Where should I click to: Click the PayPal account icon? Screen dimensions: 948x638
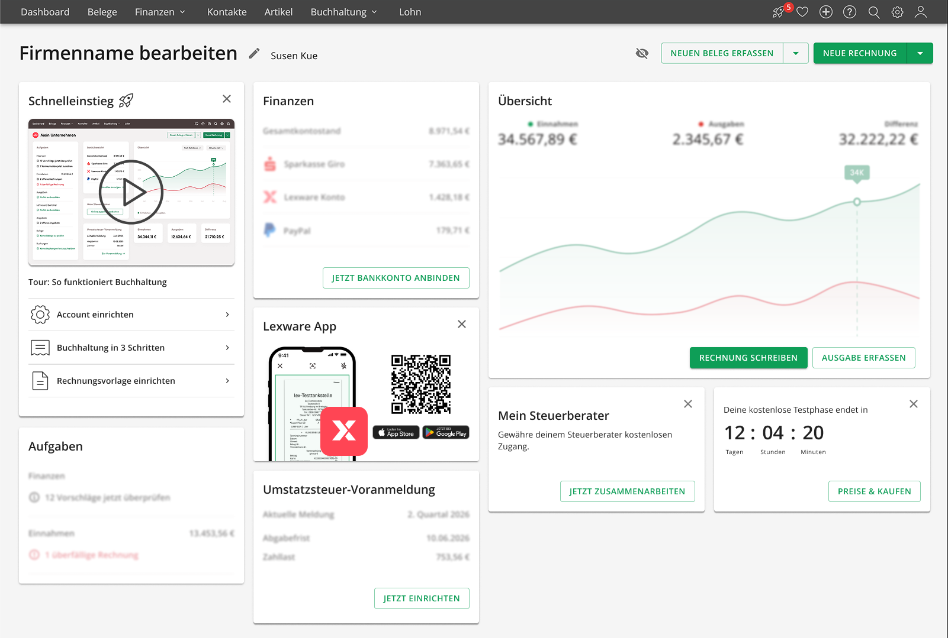[270, 230]
